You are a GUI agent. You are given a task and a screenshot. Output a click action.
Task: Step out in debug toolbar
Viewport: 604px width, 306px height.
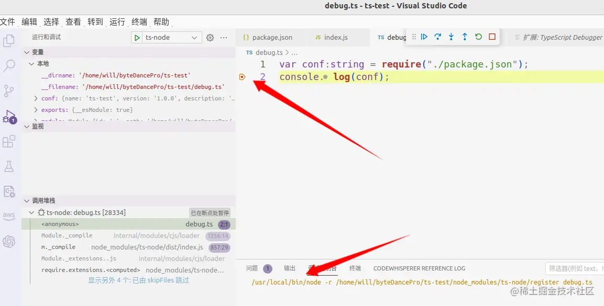pyautogui.click(x=465, y=37)
